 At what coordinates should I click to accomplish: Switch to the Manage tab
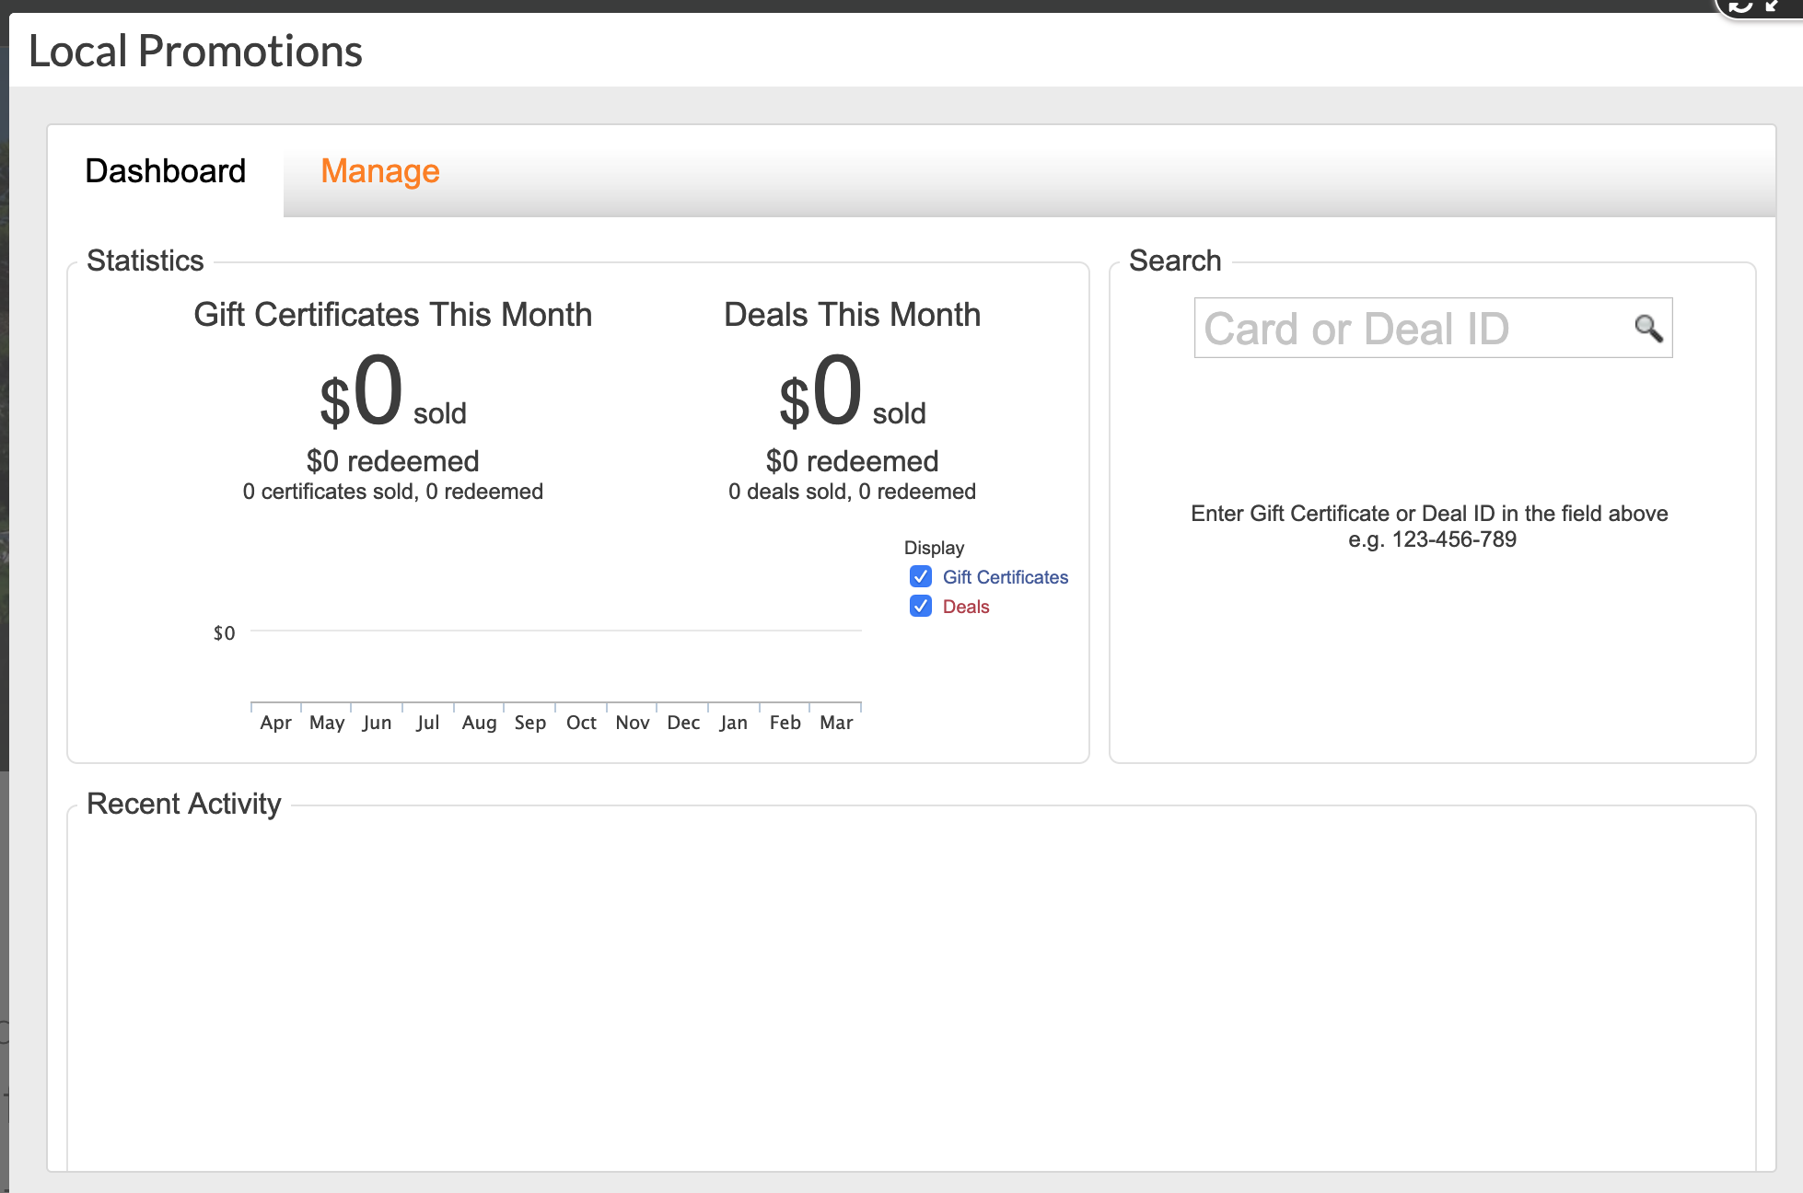tap(379, 171)
